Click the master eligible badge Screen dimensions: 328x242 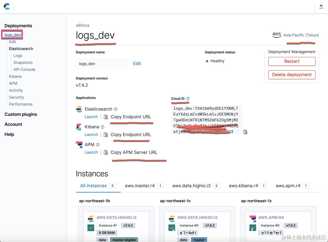(124, 240)
